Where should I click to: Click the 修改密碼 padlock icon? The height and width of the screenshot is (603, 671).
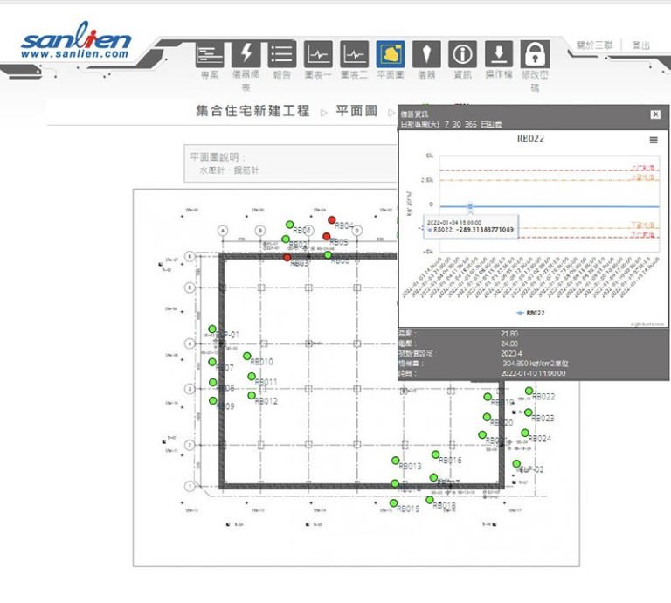(x=535, y=55)
